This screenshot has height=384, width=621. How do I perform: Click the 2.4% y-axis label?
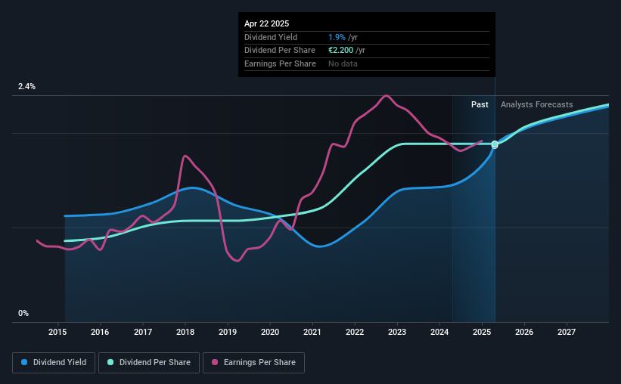pos(26,86)
